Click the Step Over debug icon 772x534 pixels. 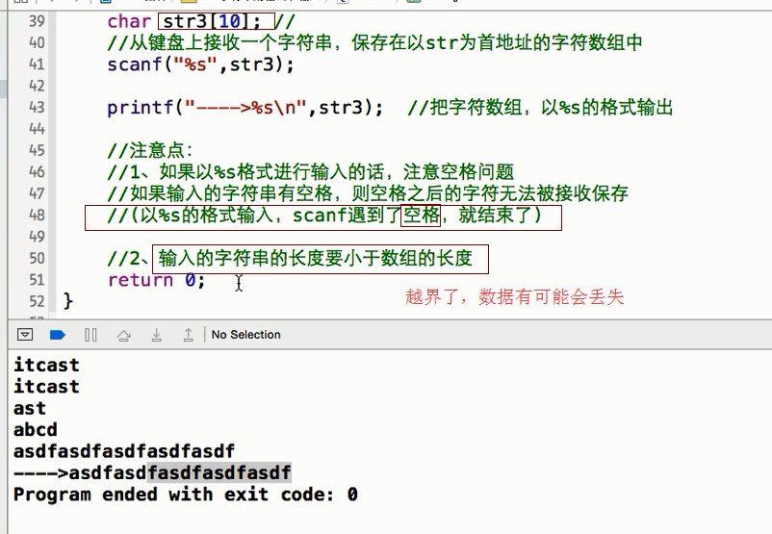(x=123, y=335)
